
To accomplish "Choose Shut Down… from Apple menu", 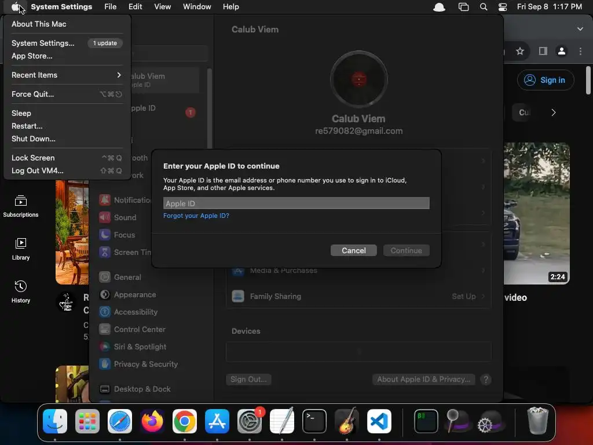I will click(66, 138).
